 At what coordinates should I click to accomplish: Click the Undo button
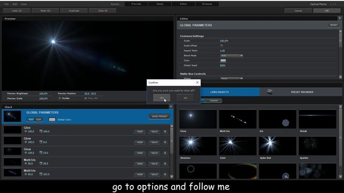point(17,11)
